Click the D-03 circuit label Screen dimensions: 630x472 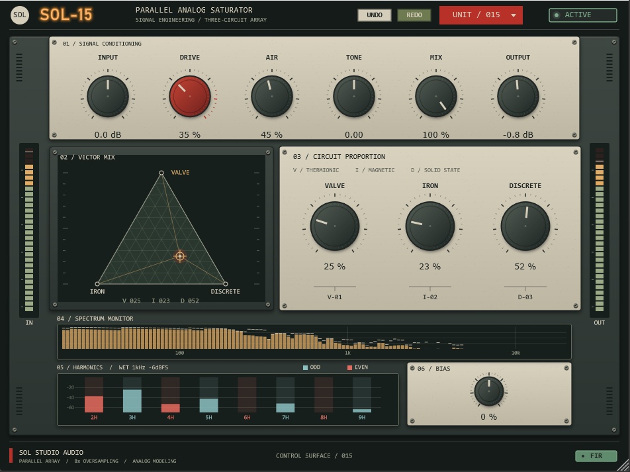click(x=525, y=297)
